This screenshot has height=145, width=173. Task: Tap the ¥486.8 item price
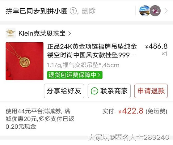pos(156,46)
